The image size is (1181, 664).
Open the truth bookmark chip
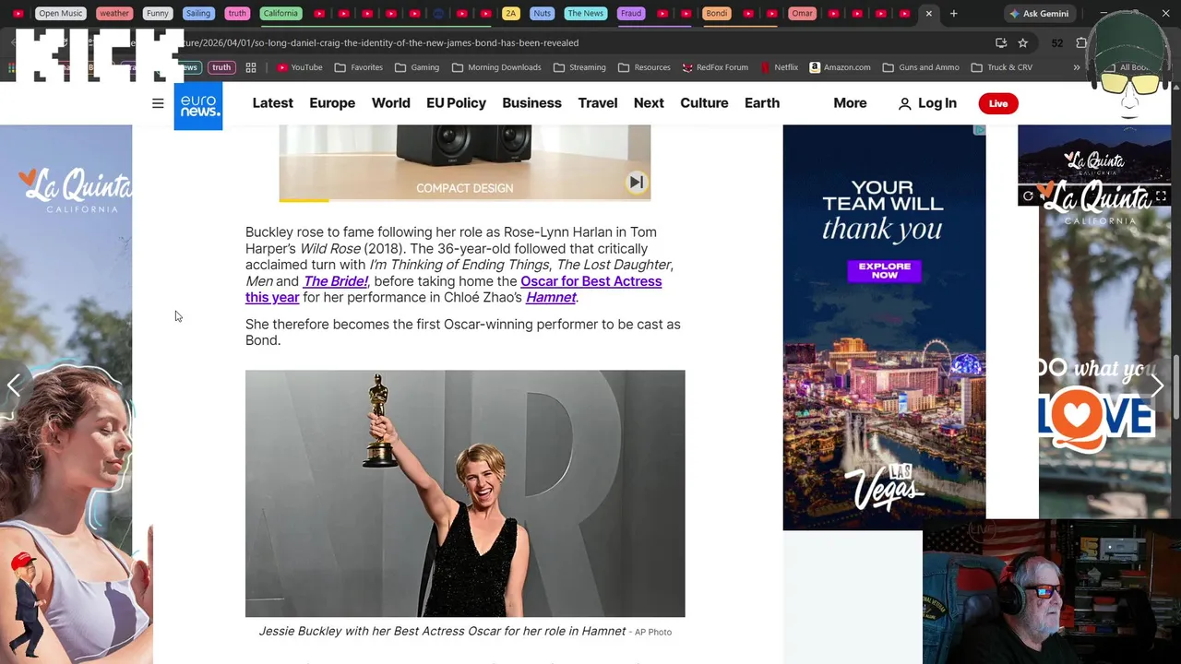pyautogui.click(x=221, y=67)
